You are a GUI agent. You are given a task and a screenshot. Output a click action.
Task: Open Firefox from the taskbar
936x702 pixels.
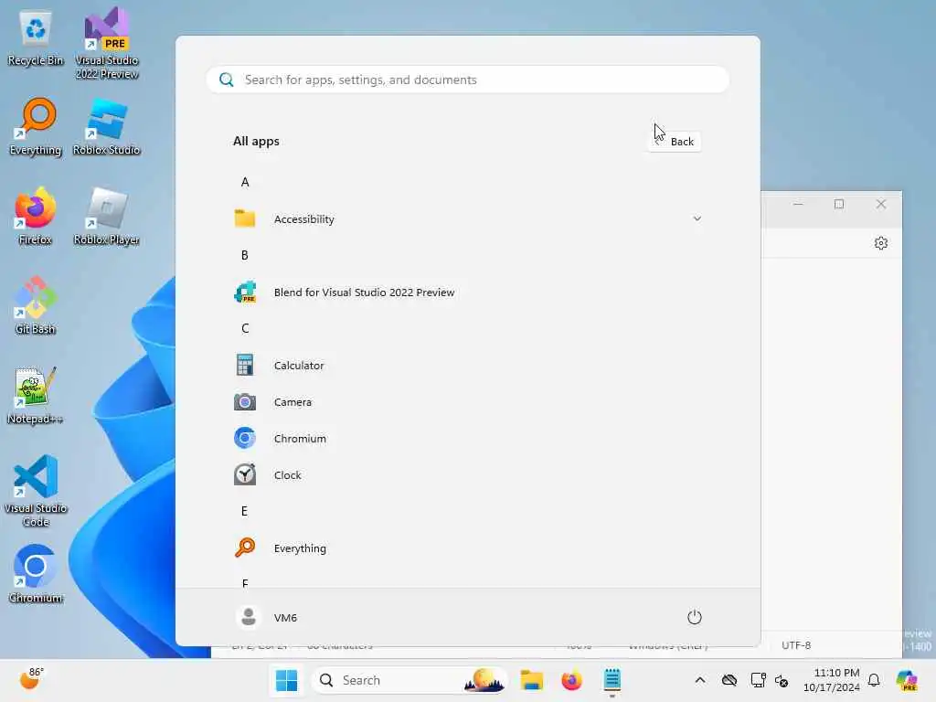[572, 680]
